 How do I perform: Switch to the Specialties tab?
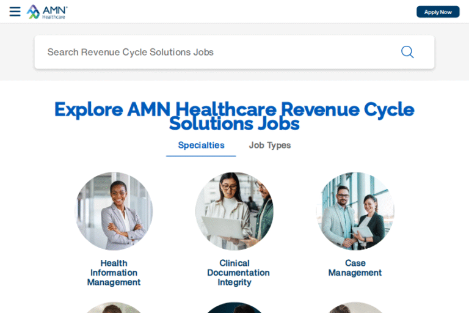click(x=201, y=145)
